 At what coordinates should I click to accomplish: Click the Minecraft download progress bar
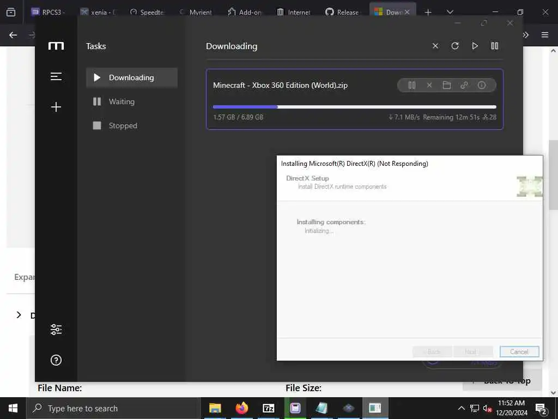[x=354, y=107]
